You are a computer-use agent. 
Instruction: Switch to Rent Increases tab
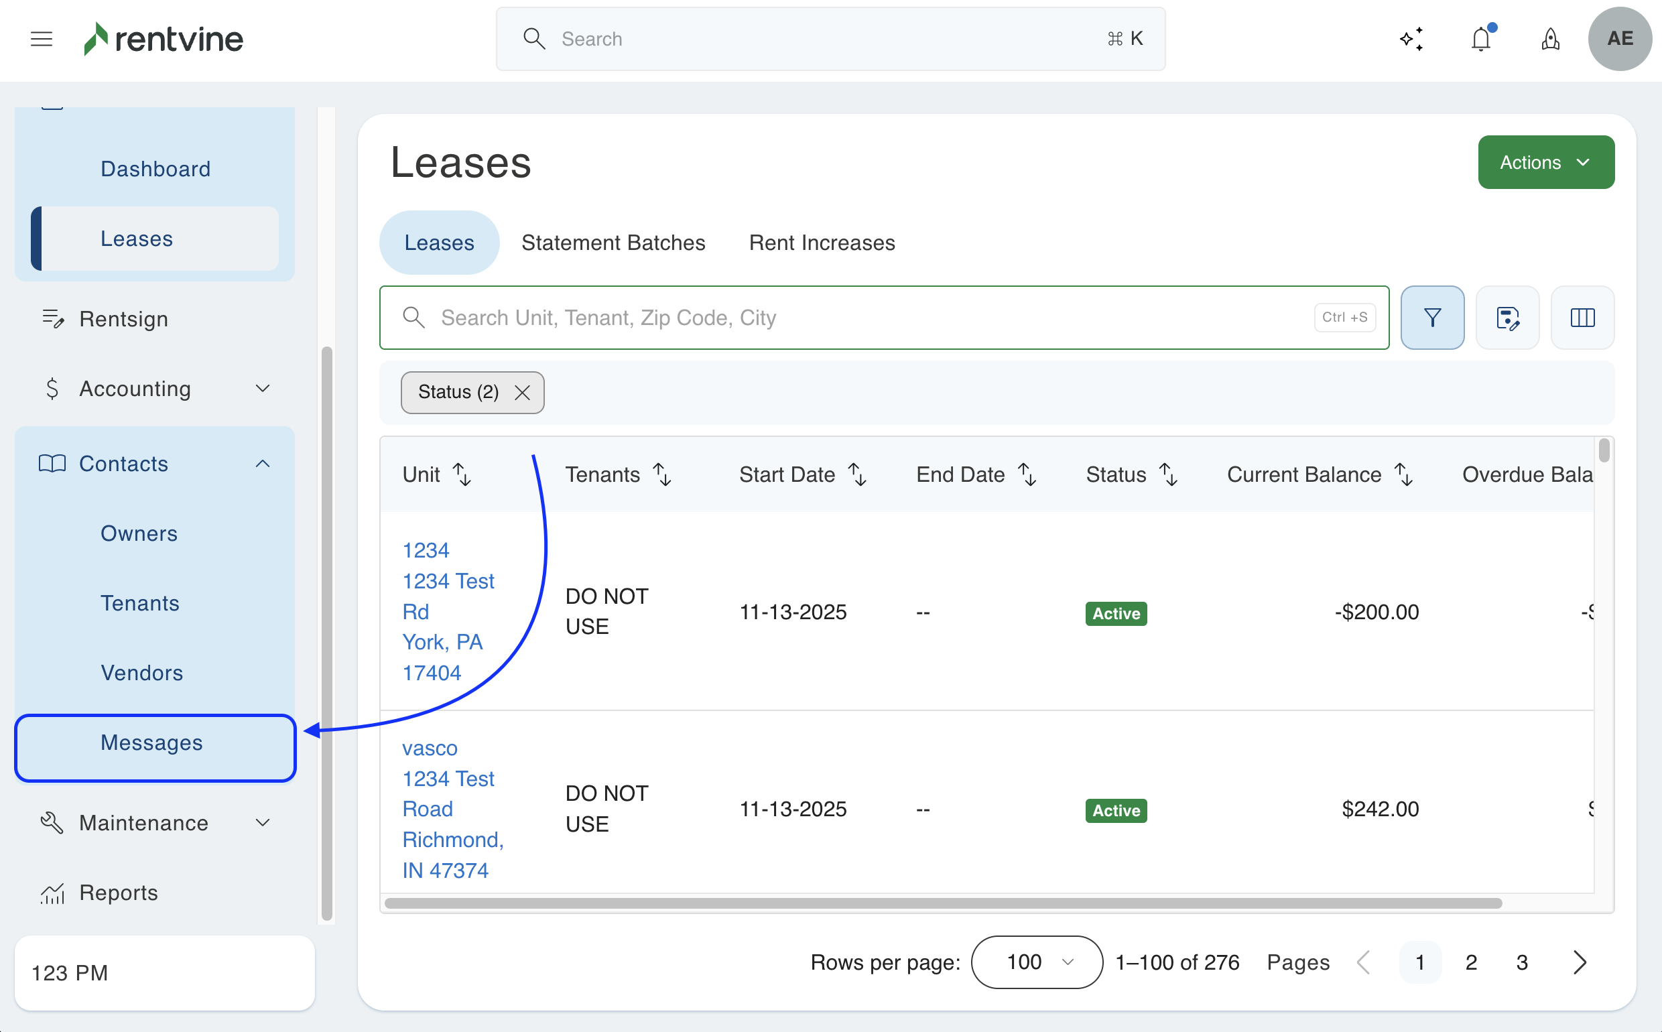822,243
